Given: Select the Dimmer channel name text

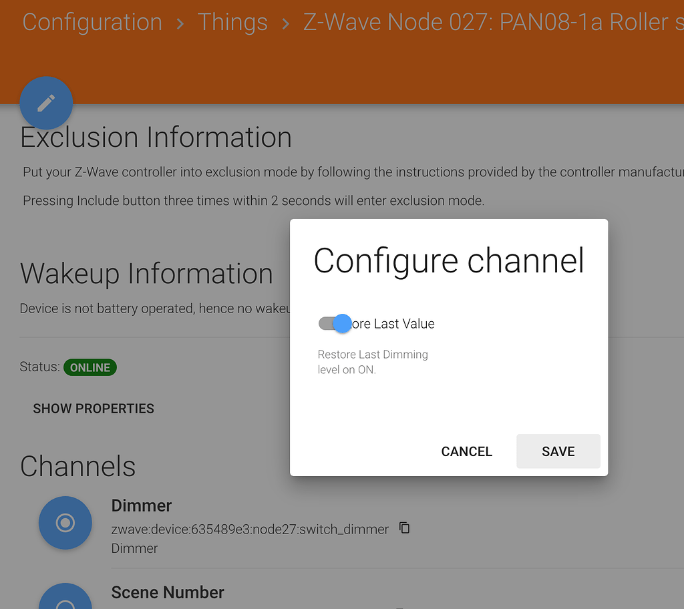Looking at the screenshot, I should click(141, 505).
